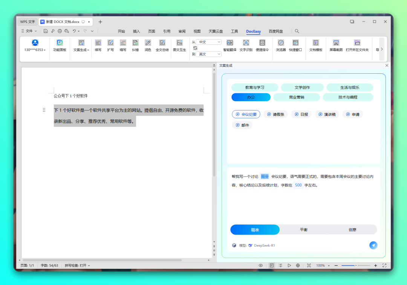Image resolution: width=407 pixels, height=285 pixels.
Task: Open the source language 中文 dropdown
Action: pos(208,42)
